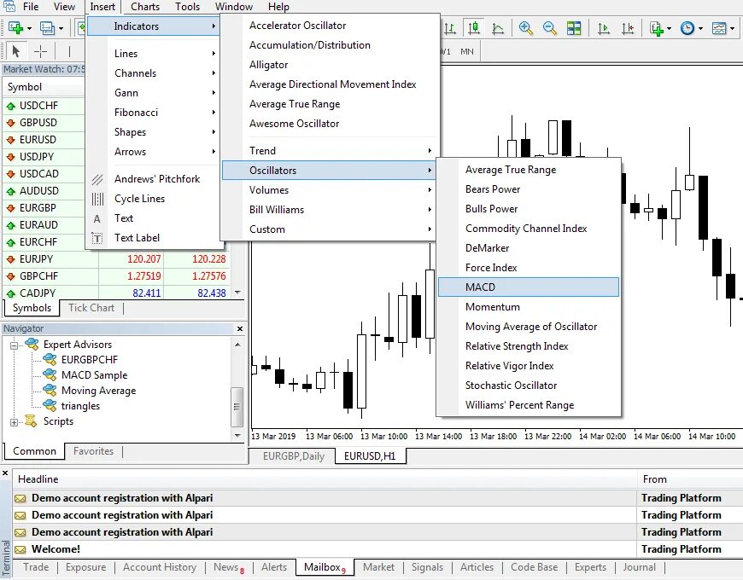Viewport: 743px width, 580px height.
Task: Select Cycle Lines from Insert menu
Action: pyautogui.click(x=155, y=199)
